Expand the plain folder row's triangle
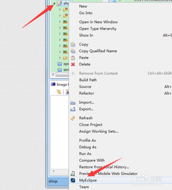 tap(60, 58)
